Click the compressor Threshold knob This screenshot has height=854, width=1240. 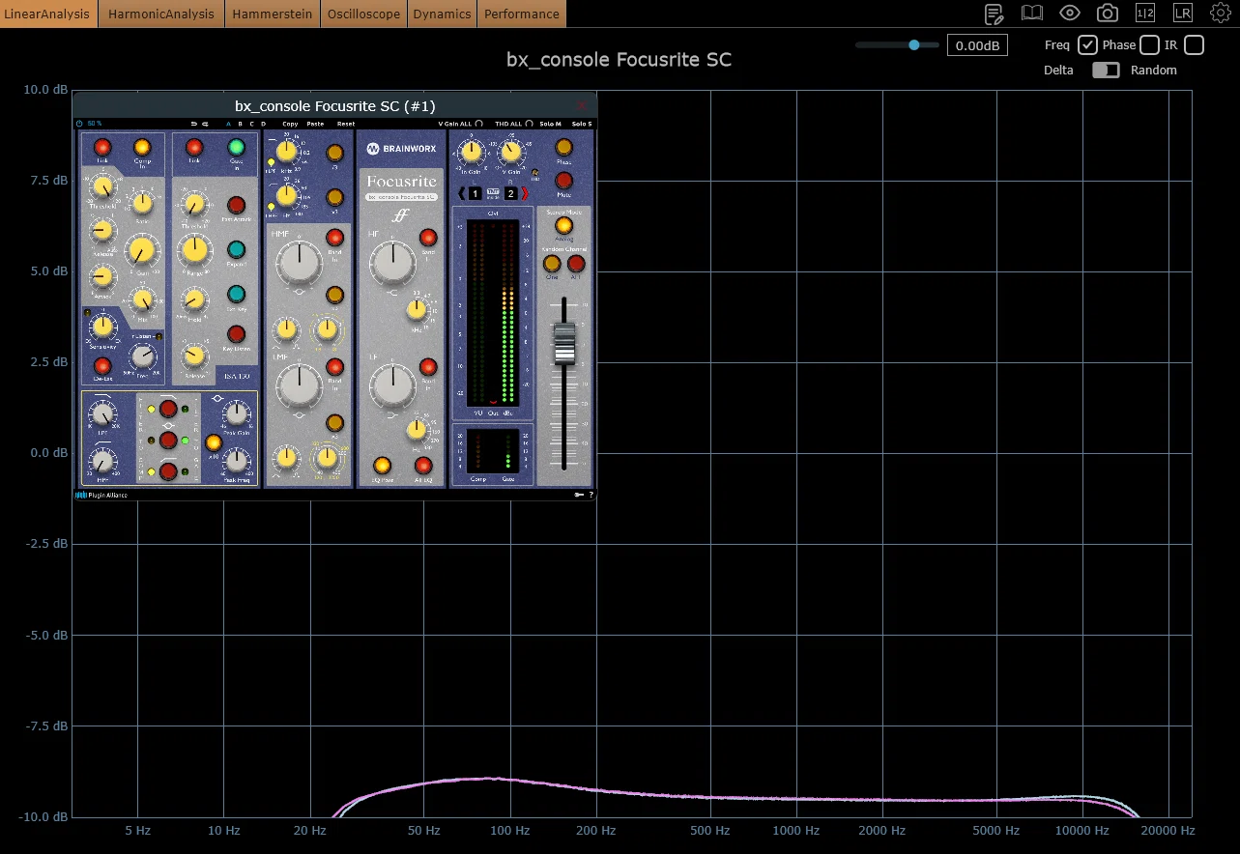click(101, 186)
